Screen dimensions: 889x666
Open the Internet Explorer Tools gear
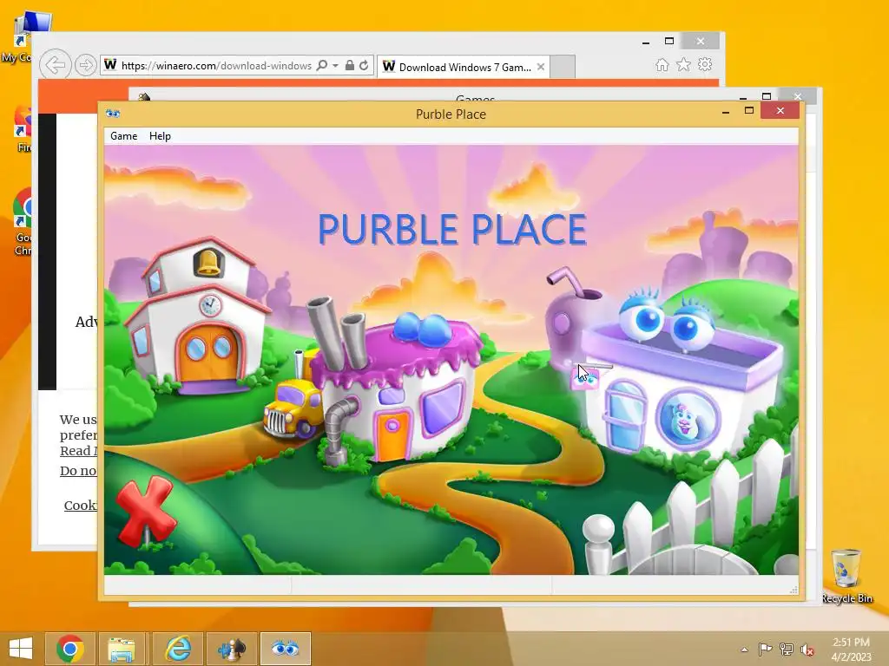coord(705,64)
